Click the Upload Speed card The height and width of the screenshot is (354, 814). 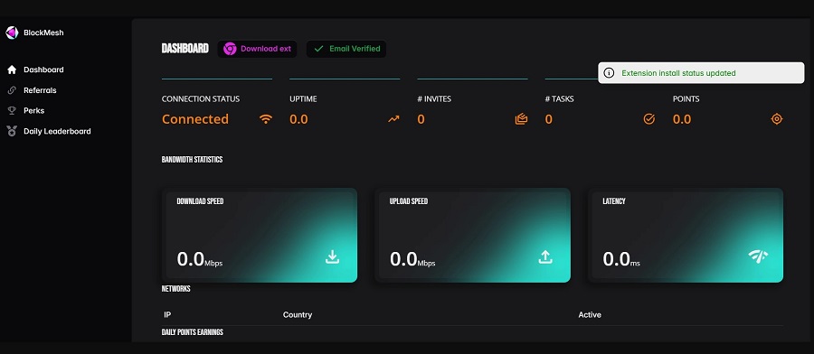point(472,236)
